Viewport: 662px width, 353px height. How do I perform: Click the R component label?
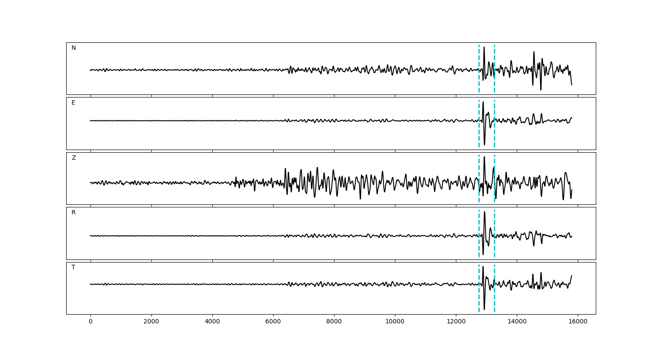tap(74, 213)
